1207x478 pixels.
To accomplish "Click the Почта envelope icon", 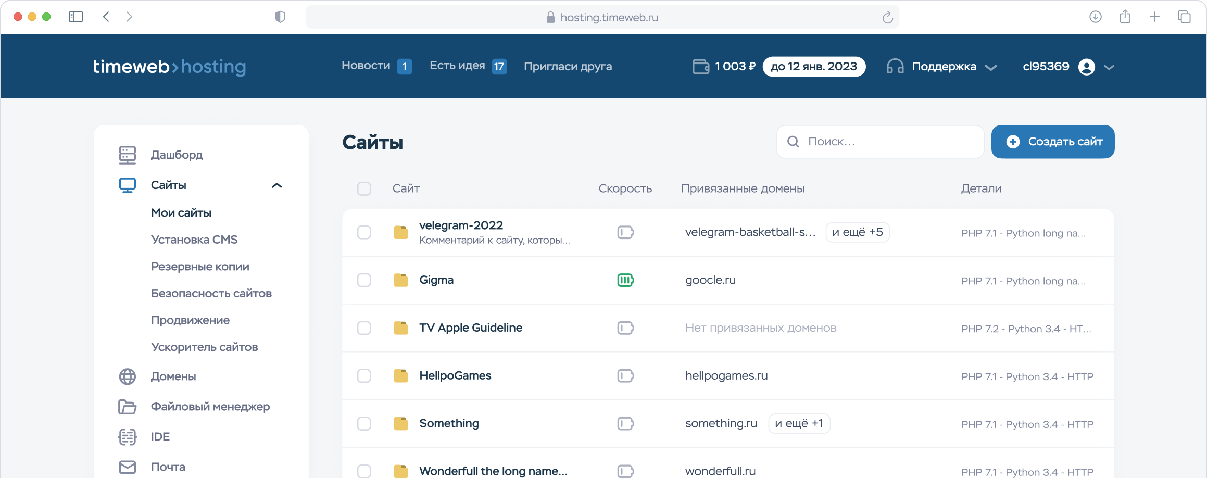I will tap(128, 467).
